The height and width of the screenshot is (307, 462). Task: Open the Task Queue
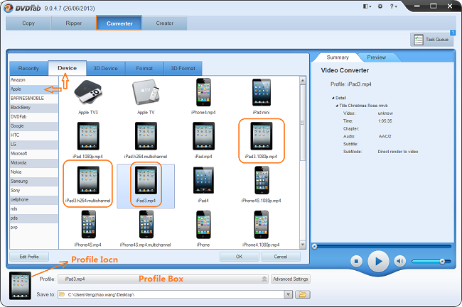pos(431,40)
